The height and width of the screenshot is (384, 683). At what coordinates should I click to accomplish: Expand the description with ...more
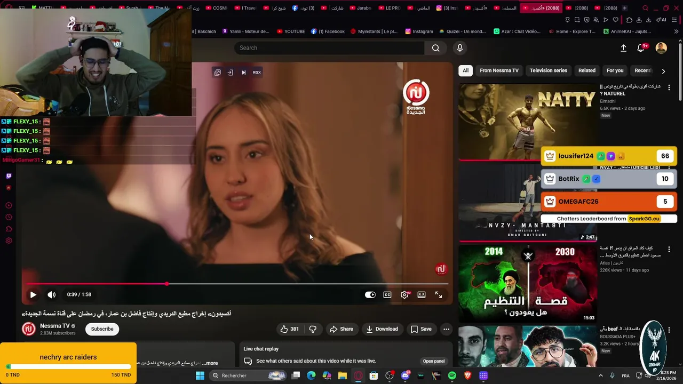pyautogui.click(x=211, y=363)
